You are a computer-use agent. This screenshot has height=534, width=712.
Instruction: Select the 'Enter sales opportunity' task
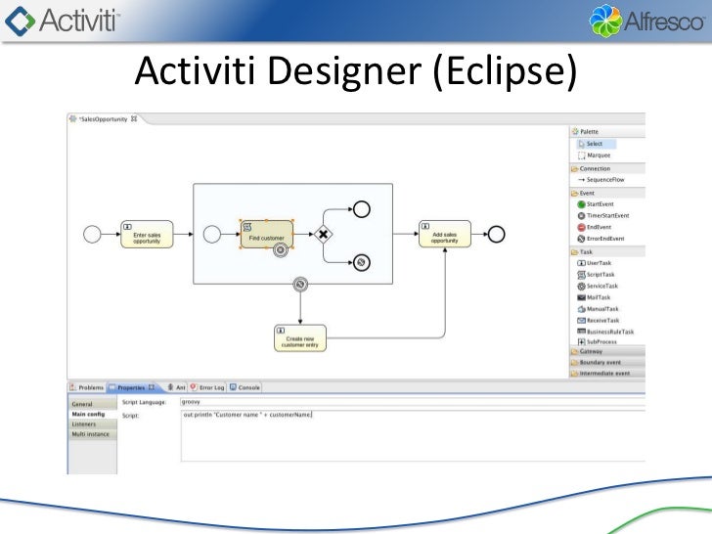tap(147, 235)
